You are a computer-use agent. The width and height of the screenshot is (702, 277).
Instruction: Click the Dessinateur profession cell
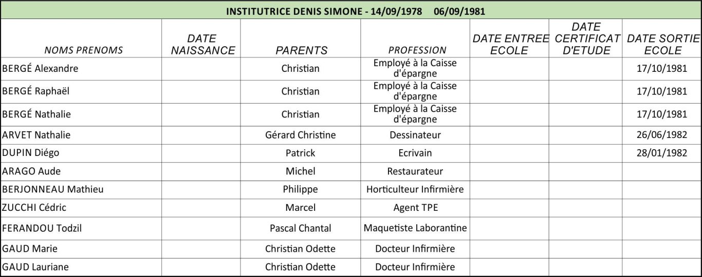point(415,135)
